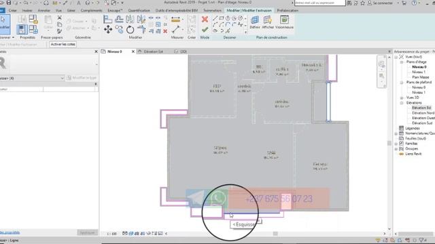
Task: Click the Print icon in quick access toolbar
Action: (x=46, y=3)
